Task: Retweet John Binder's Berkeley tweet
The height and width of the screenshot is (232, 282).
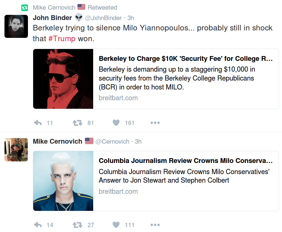Action: pyautogui.click(x=77, y=123)
